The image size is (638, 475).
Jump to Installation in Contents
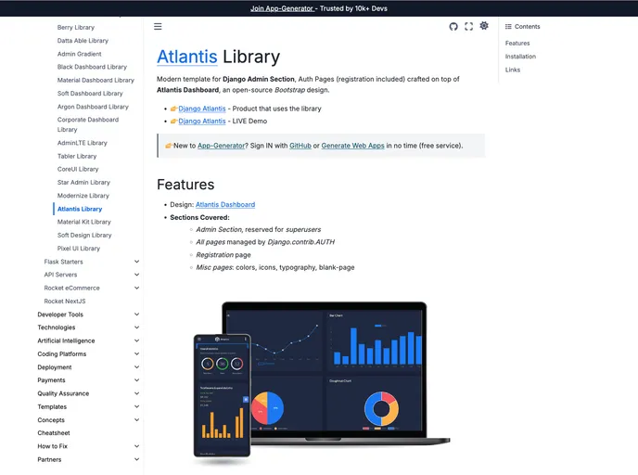tap(520, 57)
